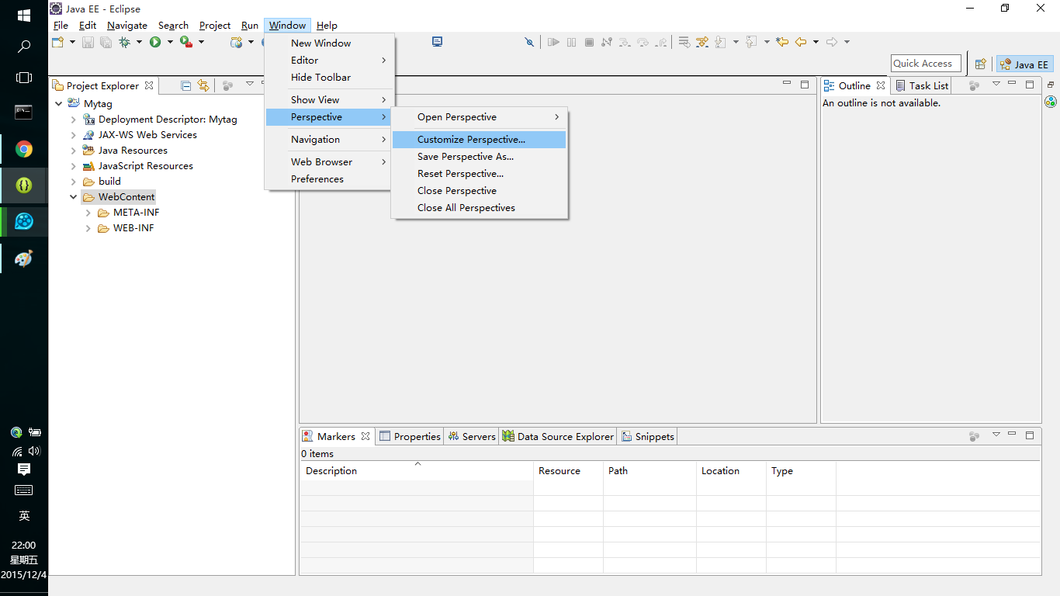Select Reset Perspective... menu item

pyautogui.click(x=480, y=174)
